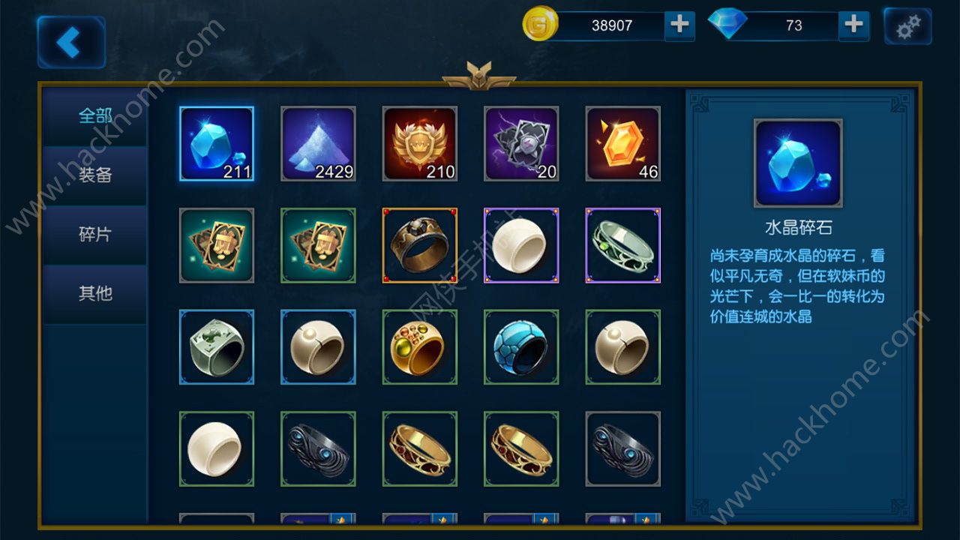Select the purple lightning card item with 20

coord(521,144)
